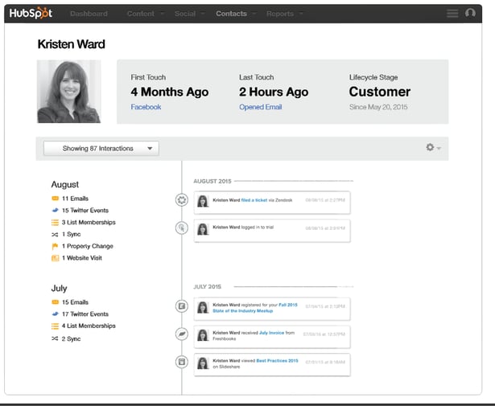Filter by July 4 List Memberships
The width and height of the screenshot is (495, 406).
pyautogui.click(x=88, y=326)
